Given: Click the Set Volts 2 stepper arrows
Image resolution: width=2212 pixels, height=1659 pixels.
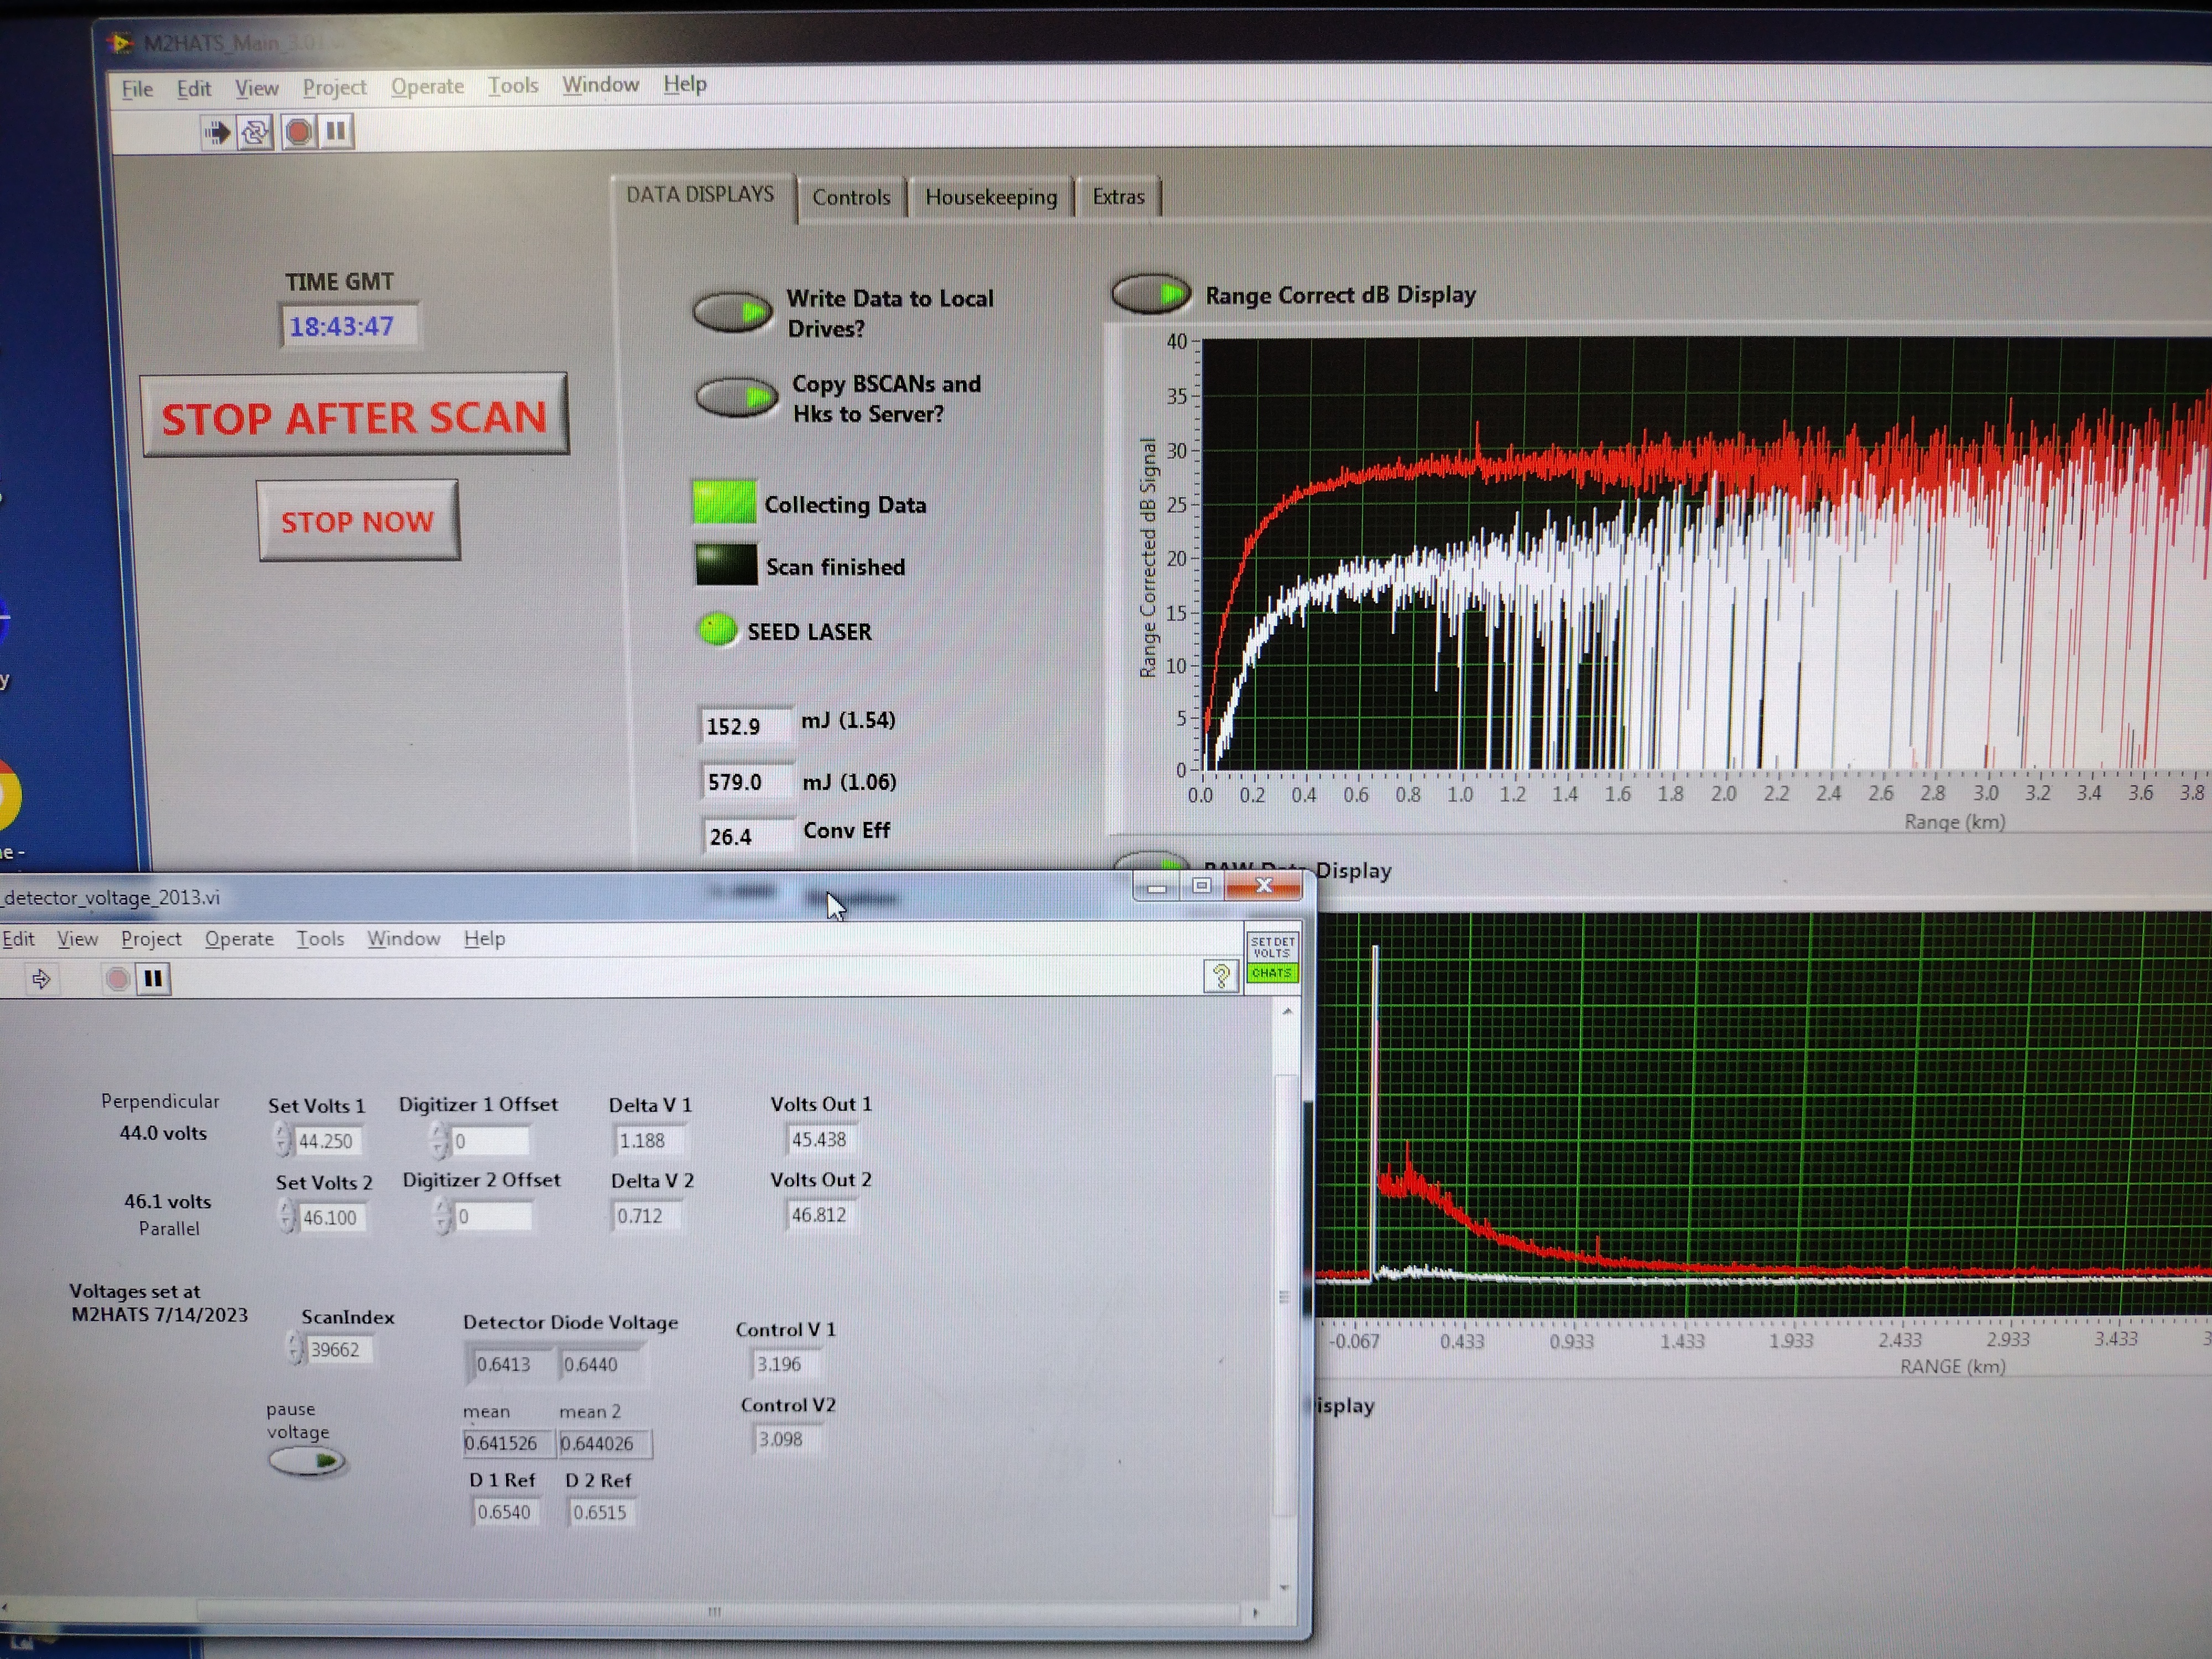Looking at the screenshot, I should pos(287,1216).
